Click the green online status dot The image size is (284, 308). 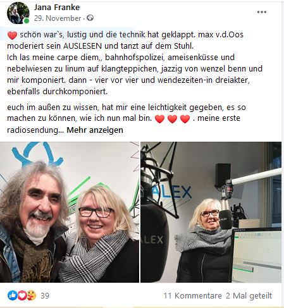click(27, 21)
